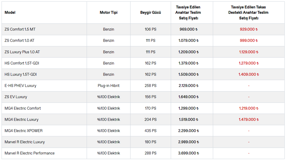Select the ZS Comfort 1.5 MT model cell
This screenshot has width=286, height=160.
20,29
